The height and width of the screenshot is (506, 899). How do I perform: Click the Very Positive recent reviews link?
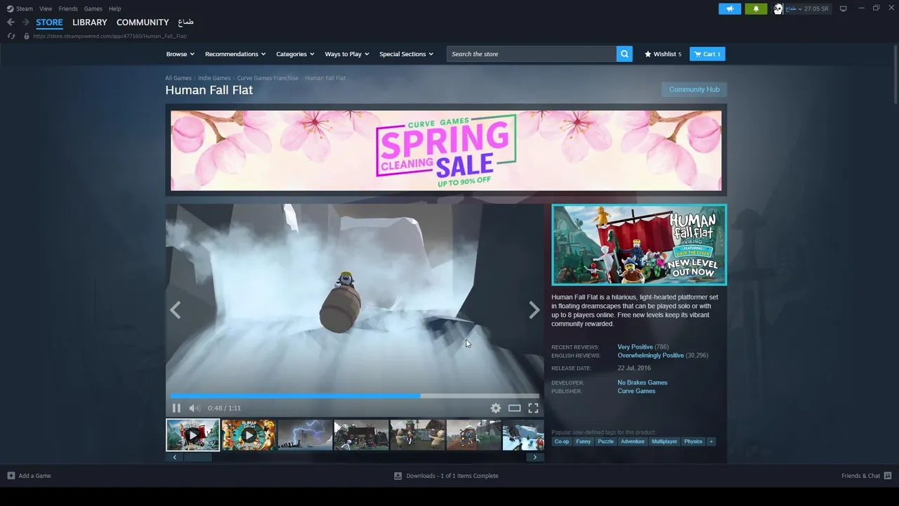(635, 346)
